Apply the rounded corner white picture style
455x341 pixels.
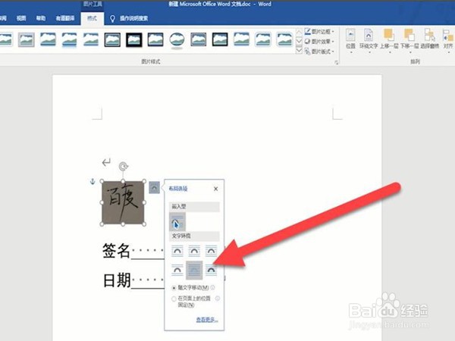(x=263, y=39)
